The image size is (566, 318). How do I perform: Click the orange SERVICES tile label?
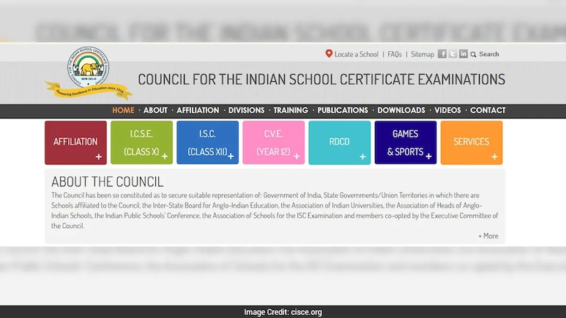click(471, 142)
